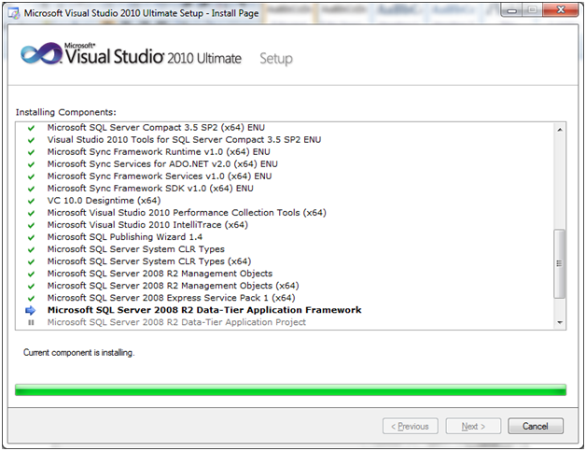This screenshot has width=586, height=451.
Task: Click 'Current component is installing.' status text
Action: point(79,353)
